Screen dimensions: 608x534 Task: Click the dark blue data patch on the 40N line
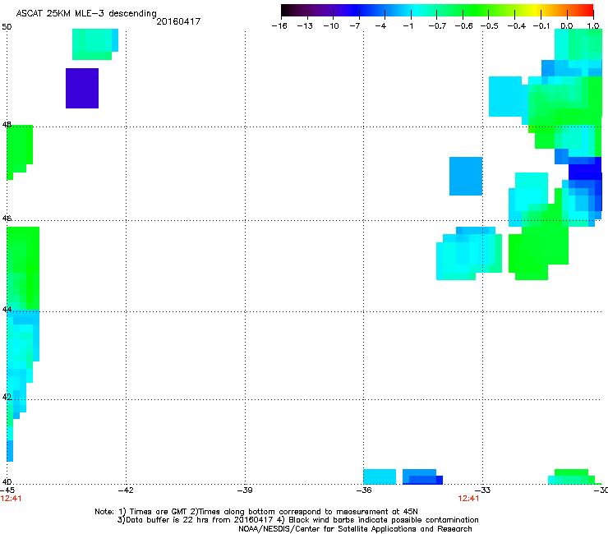(x=422, y=476)
